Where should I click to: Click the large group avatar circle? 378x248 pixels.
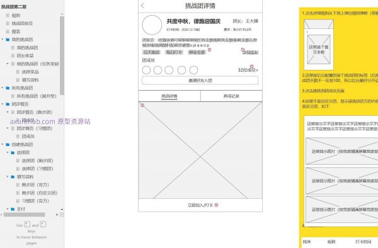[x=152, y=25]
